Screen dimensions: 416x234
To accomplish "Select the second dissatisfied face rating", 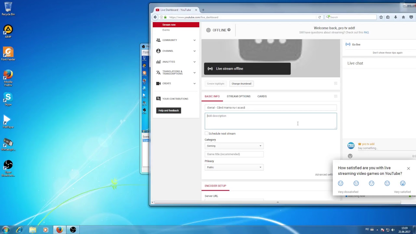I will pos(356,183).
